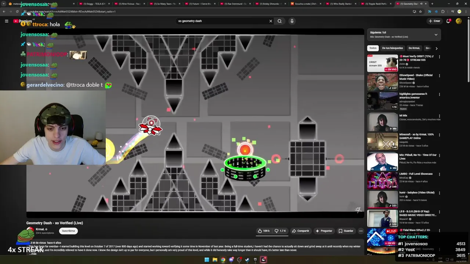Open File Explorer from the taskbar

[215, 260]
